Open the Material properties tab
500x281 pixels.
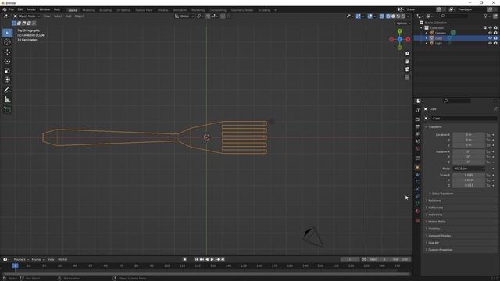click(417, 211)
